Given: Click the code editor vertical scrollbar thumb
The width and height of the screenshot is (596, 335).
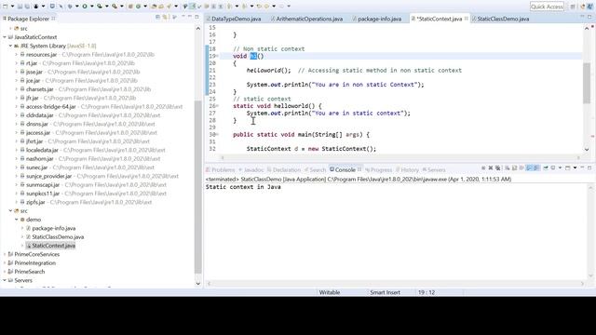Looking at the screenshot, I should pyautogui.click(x=587, y=83).
